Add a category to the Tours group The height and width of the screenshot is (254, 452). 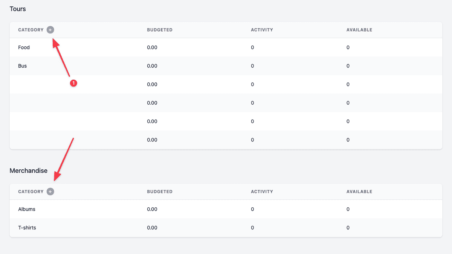click(50, 30)
